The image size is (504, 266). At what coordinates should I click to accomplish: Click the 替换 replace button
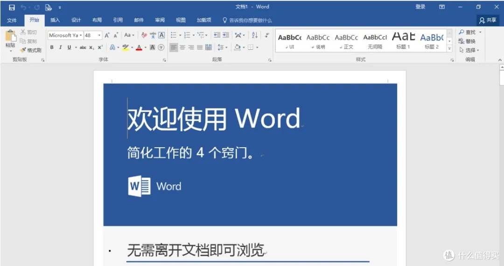click(467, 41)
